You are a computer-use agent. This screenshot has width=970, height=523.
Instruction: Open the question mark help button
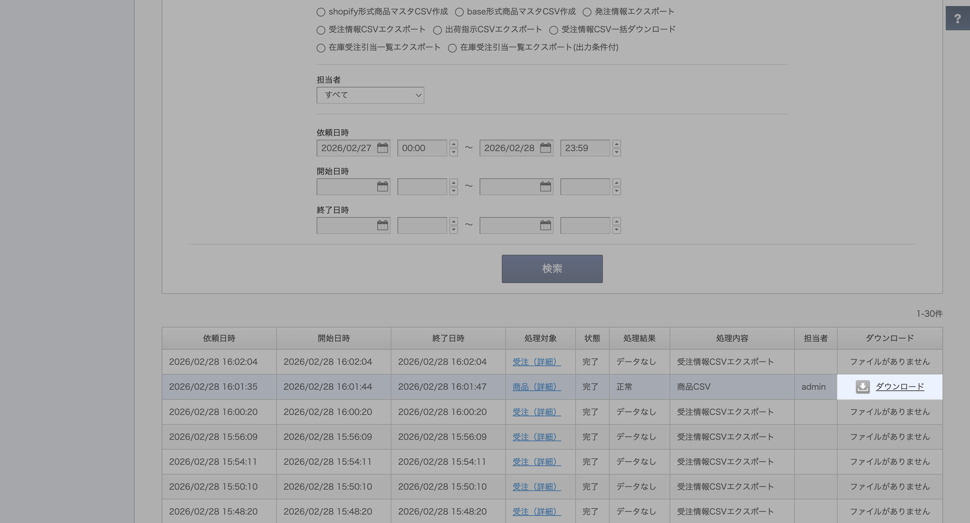click(957, 19)
